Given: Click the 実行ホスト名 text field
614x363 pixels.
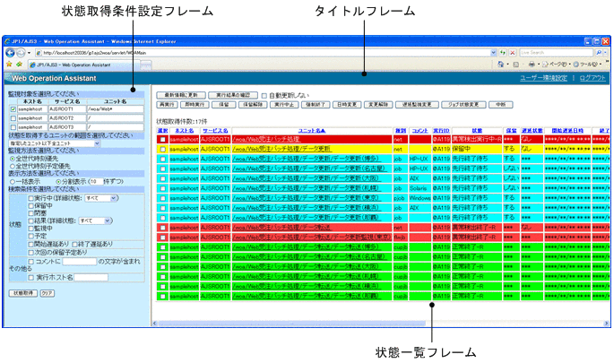Looking at the screenshot, I should click(91, 277).
